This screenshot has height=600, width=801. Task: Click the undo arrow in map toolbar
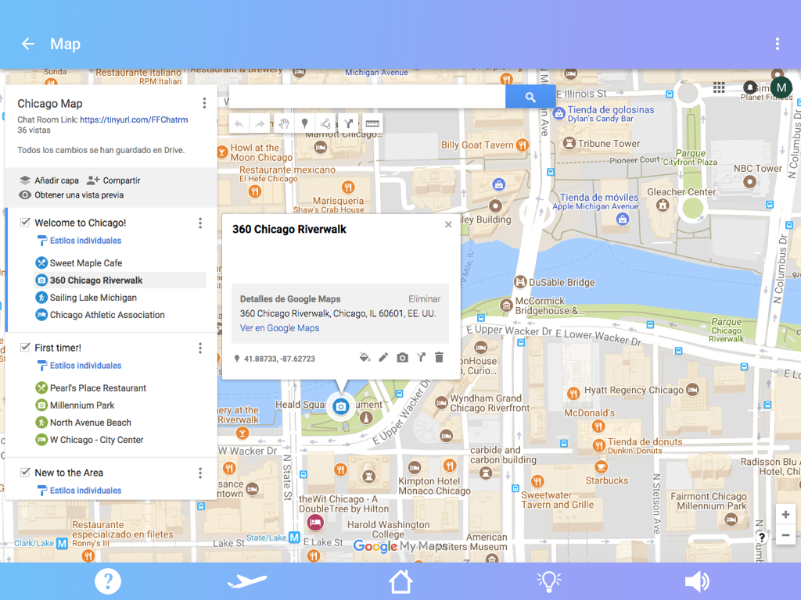pos(239,123)
